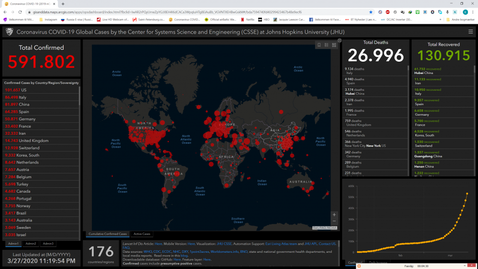The height and width of the screenshot is (269, 478).
Task: Switch to Admin3 list tab
Action: point(48,244)
